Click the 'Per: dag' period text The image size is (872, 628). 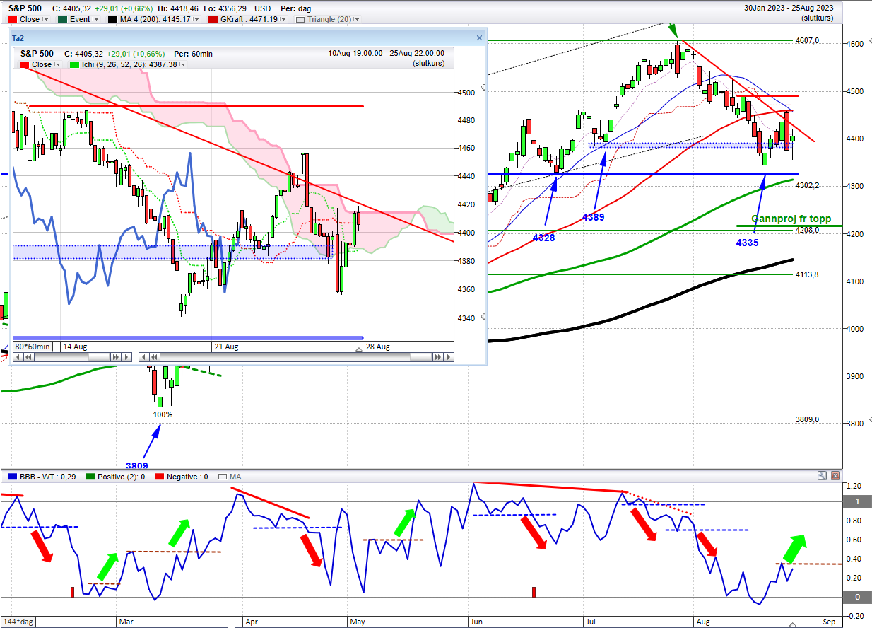tap(295, 8)
